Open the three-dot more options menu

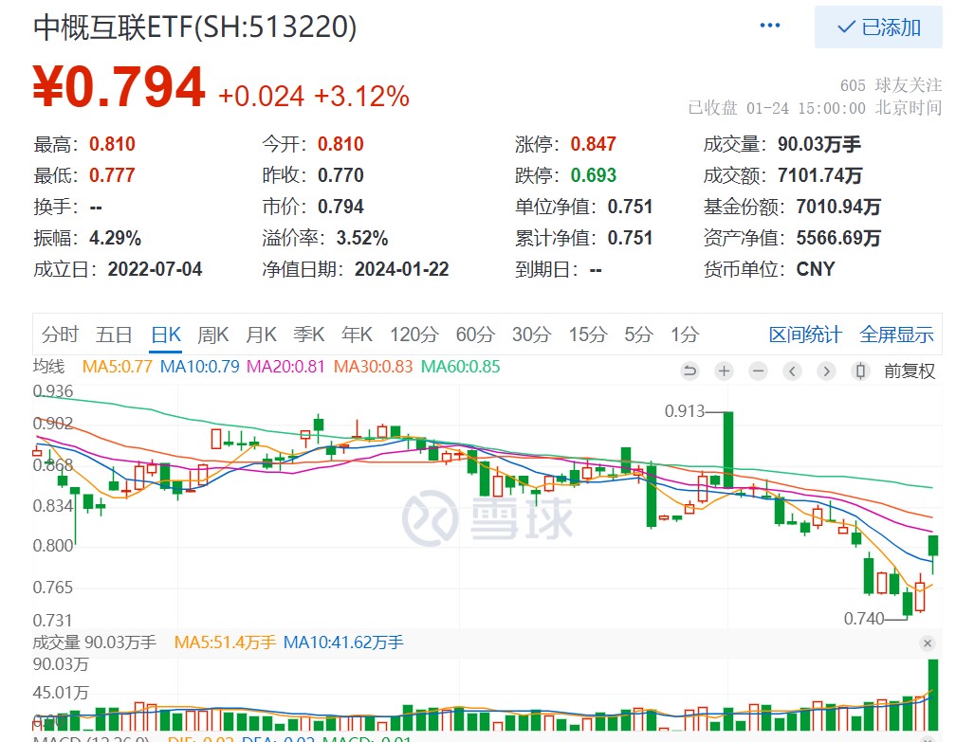coord(769,26)
